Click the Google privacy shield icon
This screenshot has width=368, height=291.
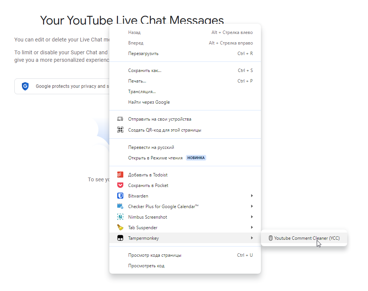tap(25, 86)
